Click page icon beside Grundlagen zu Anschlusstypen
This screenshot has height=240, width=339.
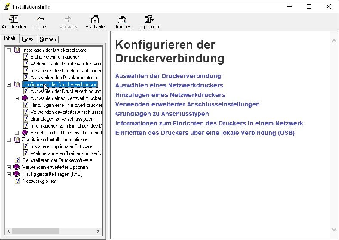(26, 119)
